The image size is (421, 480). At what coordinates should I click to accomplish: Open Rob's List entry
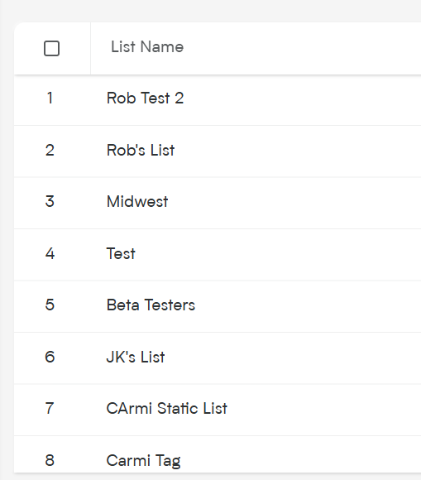tap(141, 150)
